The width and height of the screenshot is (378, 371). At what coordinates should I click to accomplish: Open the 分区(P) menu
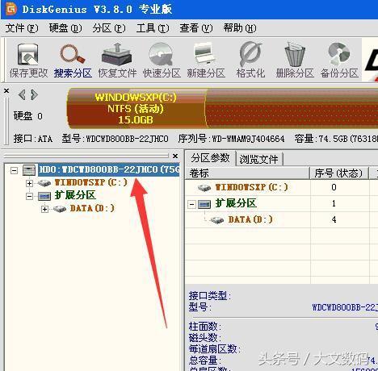tap(109, 28)
